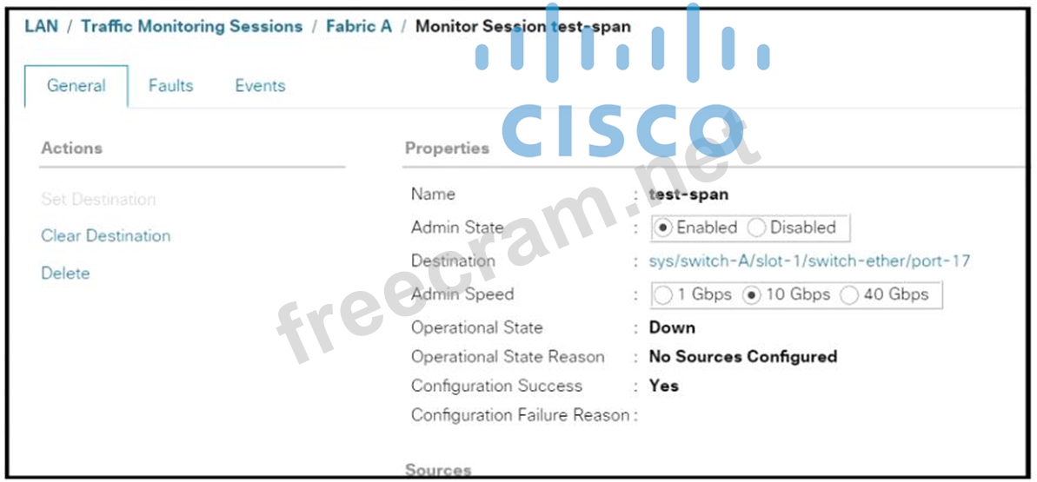The width and height of the screenshot is (1037, 482).
Task: Open the Events tab
Action: [x=260, y=86]
